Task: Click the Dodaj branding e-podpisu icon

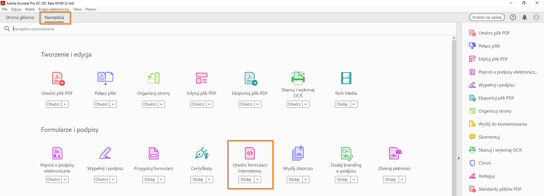Action: [x=347, y=154]
